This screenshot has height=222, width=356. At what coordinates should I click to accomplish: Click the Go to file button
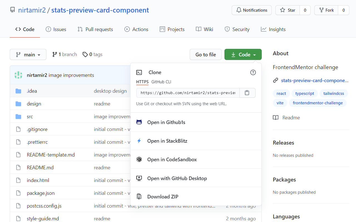[x=206, y=54]
